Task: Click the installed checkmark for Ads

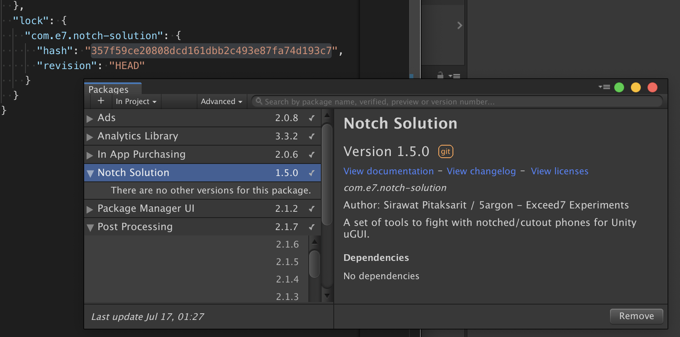Action: 311,118
